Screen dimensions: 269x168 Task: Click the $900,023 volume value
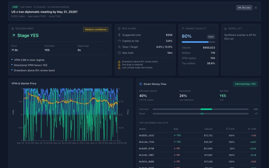click(x=209, y=48)
